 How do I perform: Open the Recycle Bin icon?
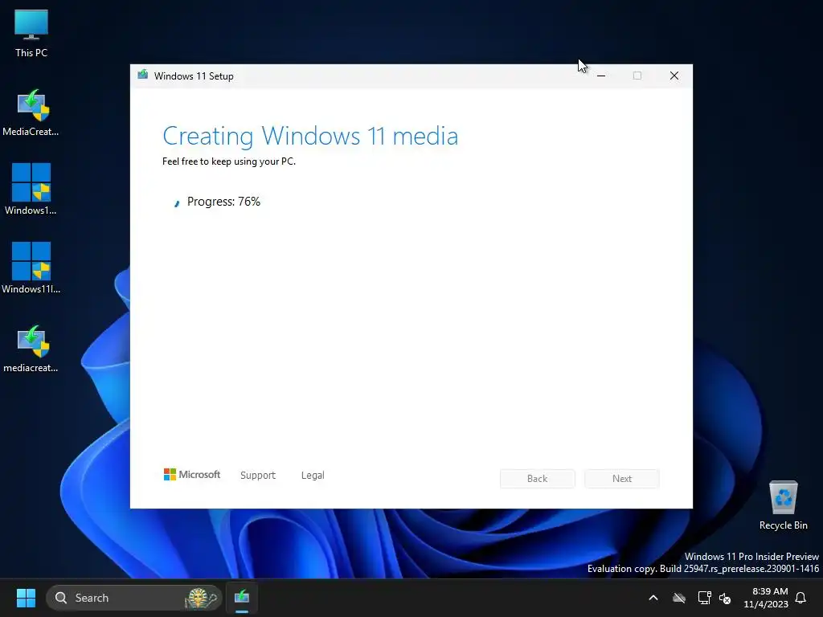pyautogui.click(x=783, y=505)
